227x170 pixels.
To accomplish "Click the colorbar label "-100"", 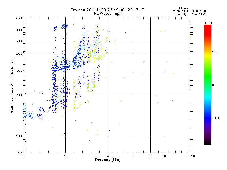I will 216,118.
